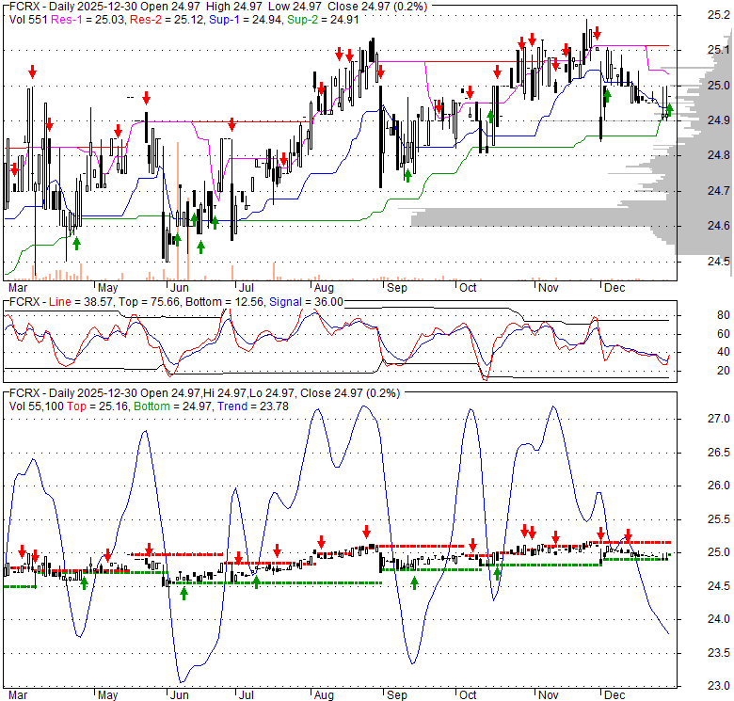Image resolution: width=734 pixels, height=701 pixels.
Task: Click the green arrow under the September low in the top chart
Action: point(407,175)
